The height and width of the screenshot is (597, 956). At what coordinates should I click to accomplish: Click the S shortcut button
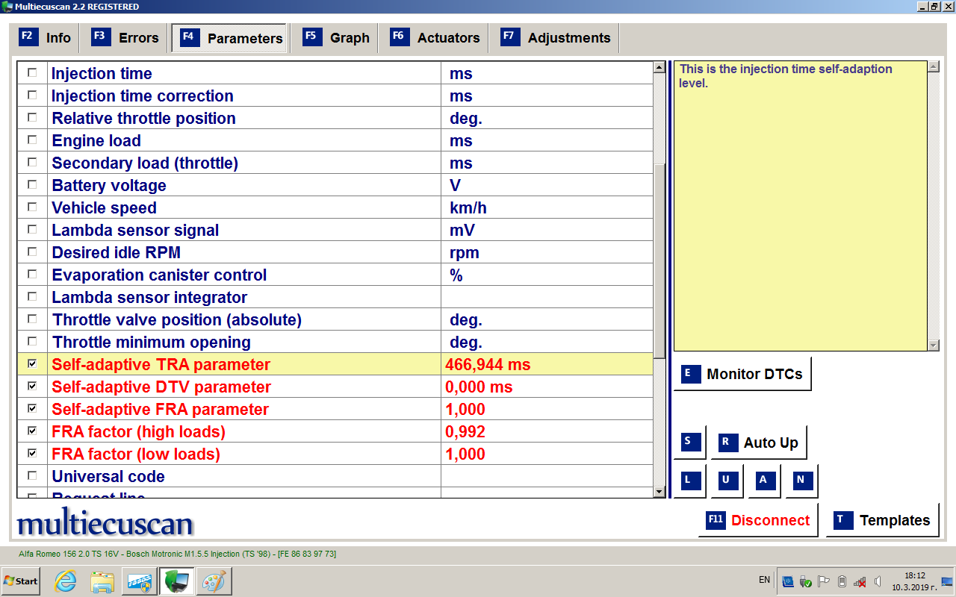[x=688, y=442]
